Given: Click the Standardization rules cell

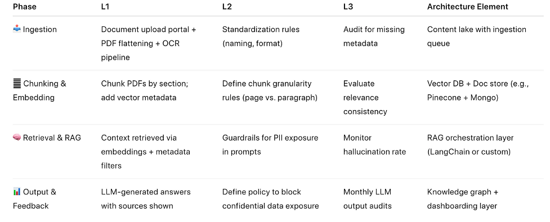Looking at the screenshot, I should pos(261,37).
